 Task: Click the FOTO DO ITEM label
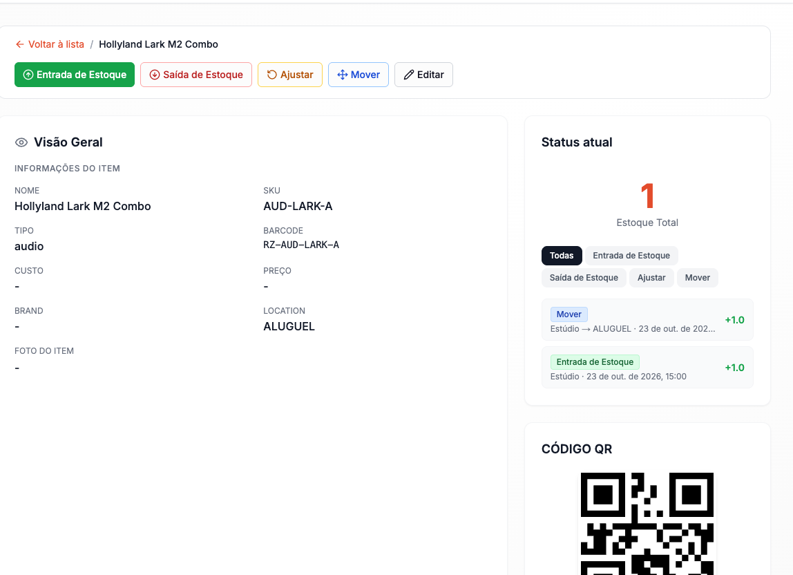(44, 351)
